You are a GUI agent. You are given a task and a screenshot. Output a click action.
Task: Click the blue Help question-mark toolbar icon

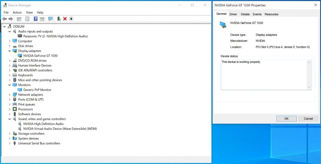click(x=36, y=19)
